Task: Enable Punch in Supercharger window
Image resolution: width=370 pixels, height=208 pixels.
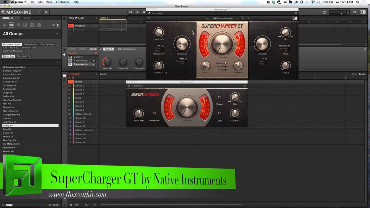Action: pyautogui.click(x=219, y=98)
